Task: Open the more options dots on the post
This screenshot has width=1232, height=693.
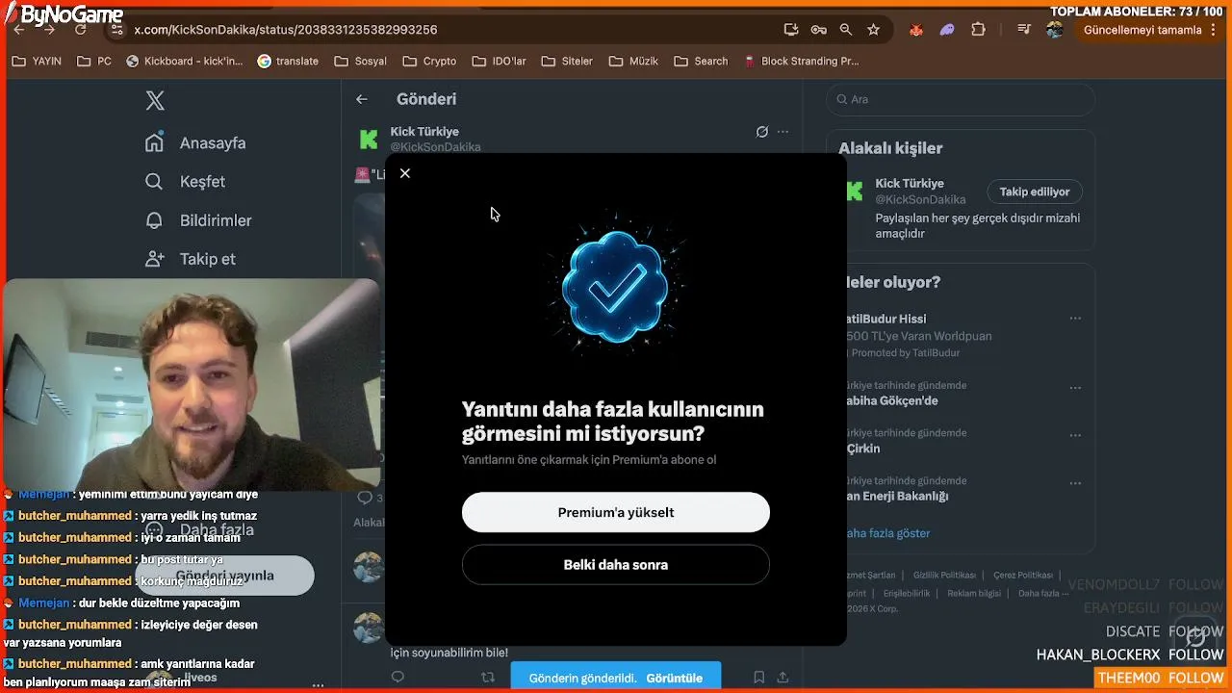Action: (x=783, y=132)
